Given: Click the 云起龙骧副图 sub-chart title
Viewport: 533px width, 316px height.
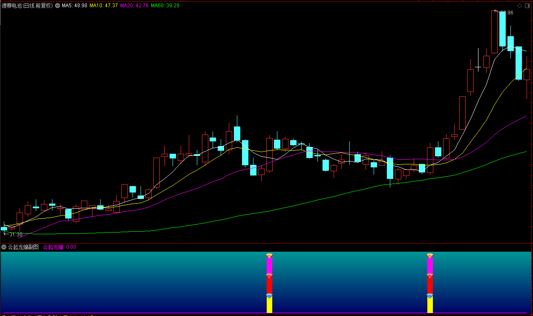Looking at the screenshot, I should (23, 247).
